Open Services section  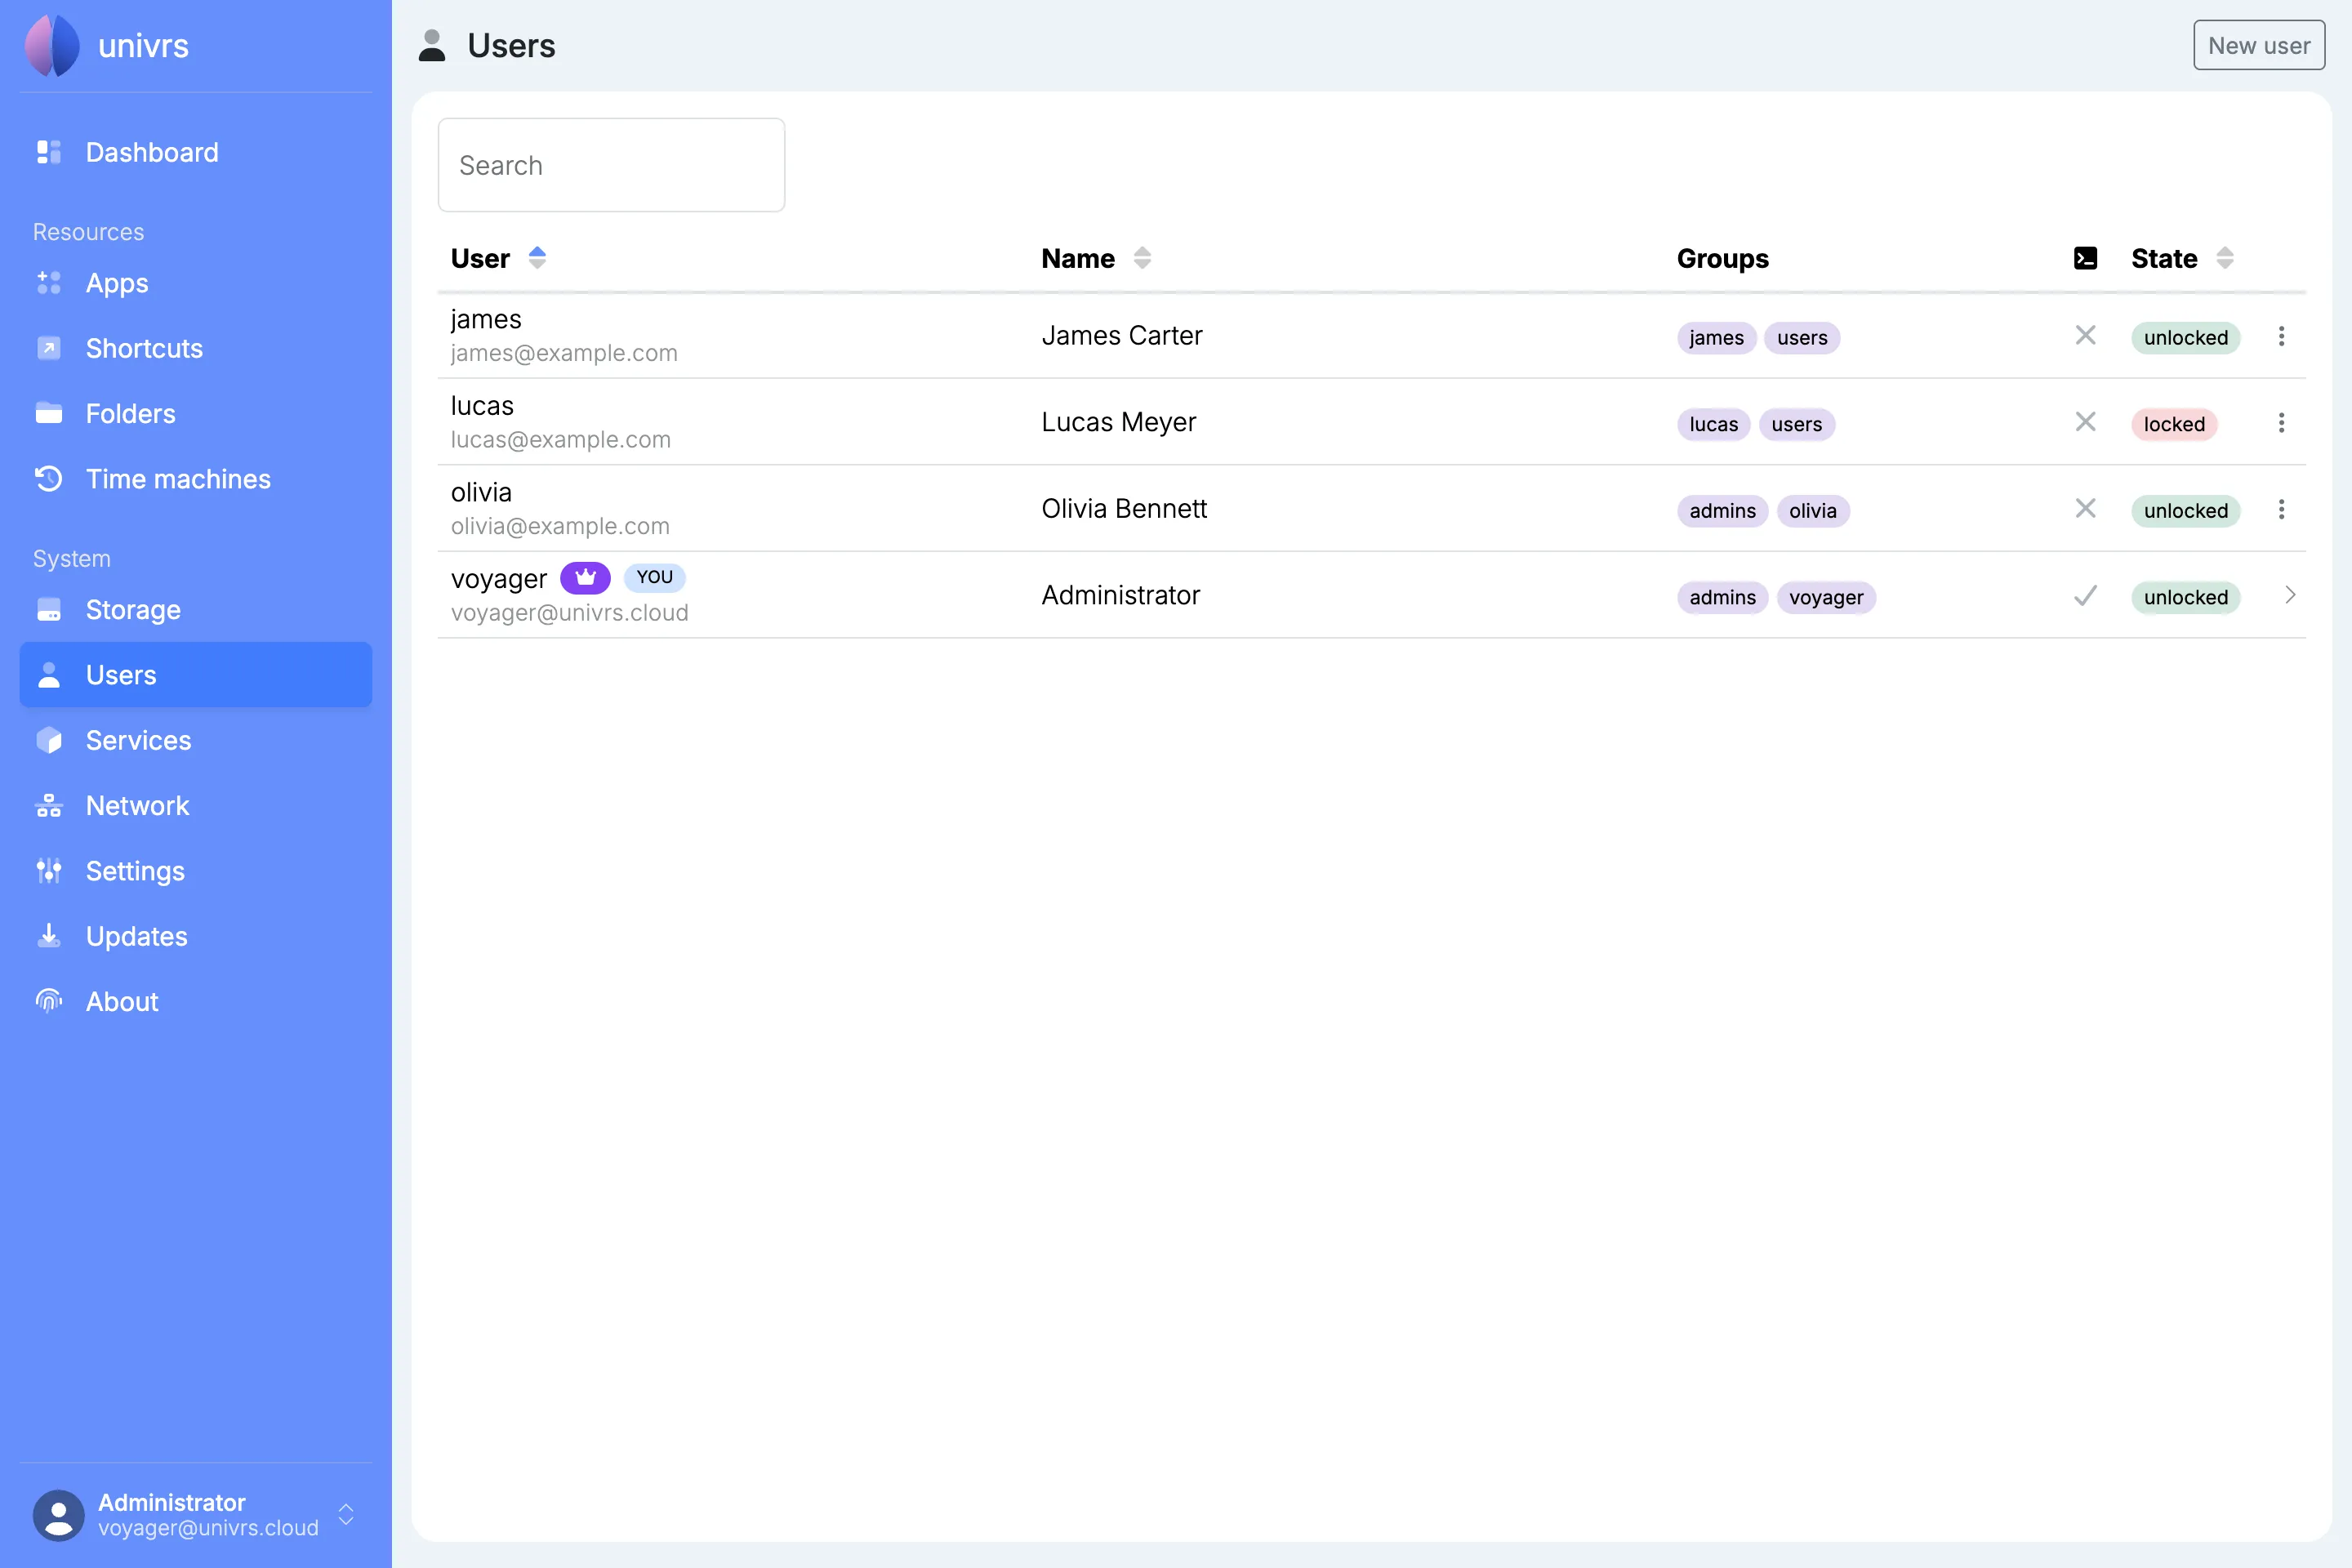[196, 740]
